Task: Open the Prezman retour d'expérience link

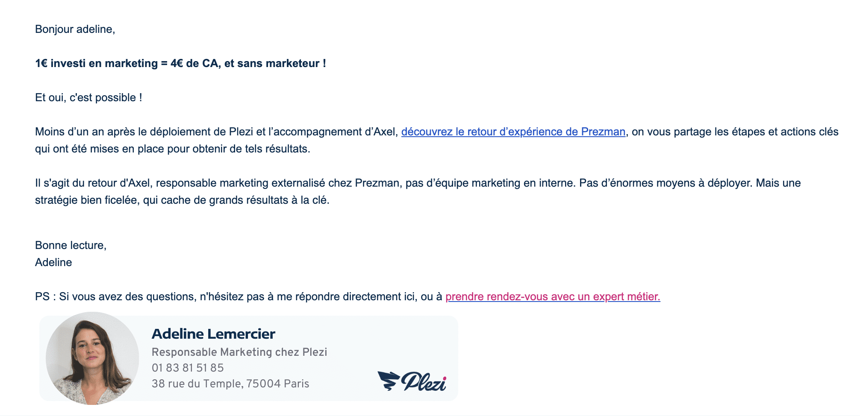Action: click(x=513, y=132)
